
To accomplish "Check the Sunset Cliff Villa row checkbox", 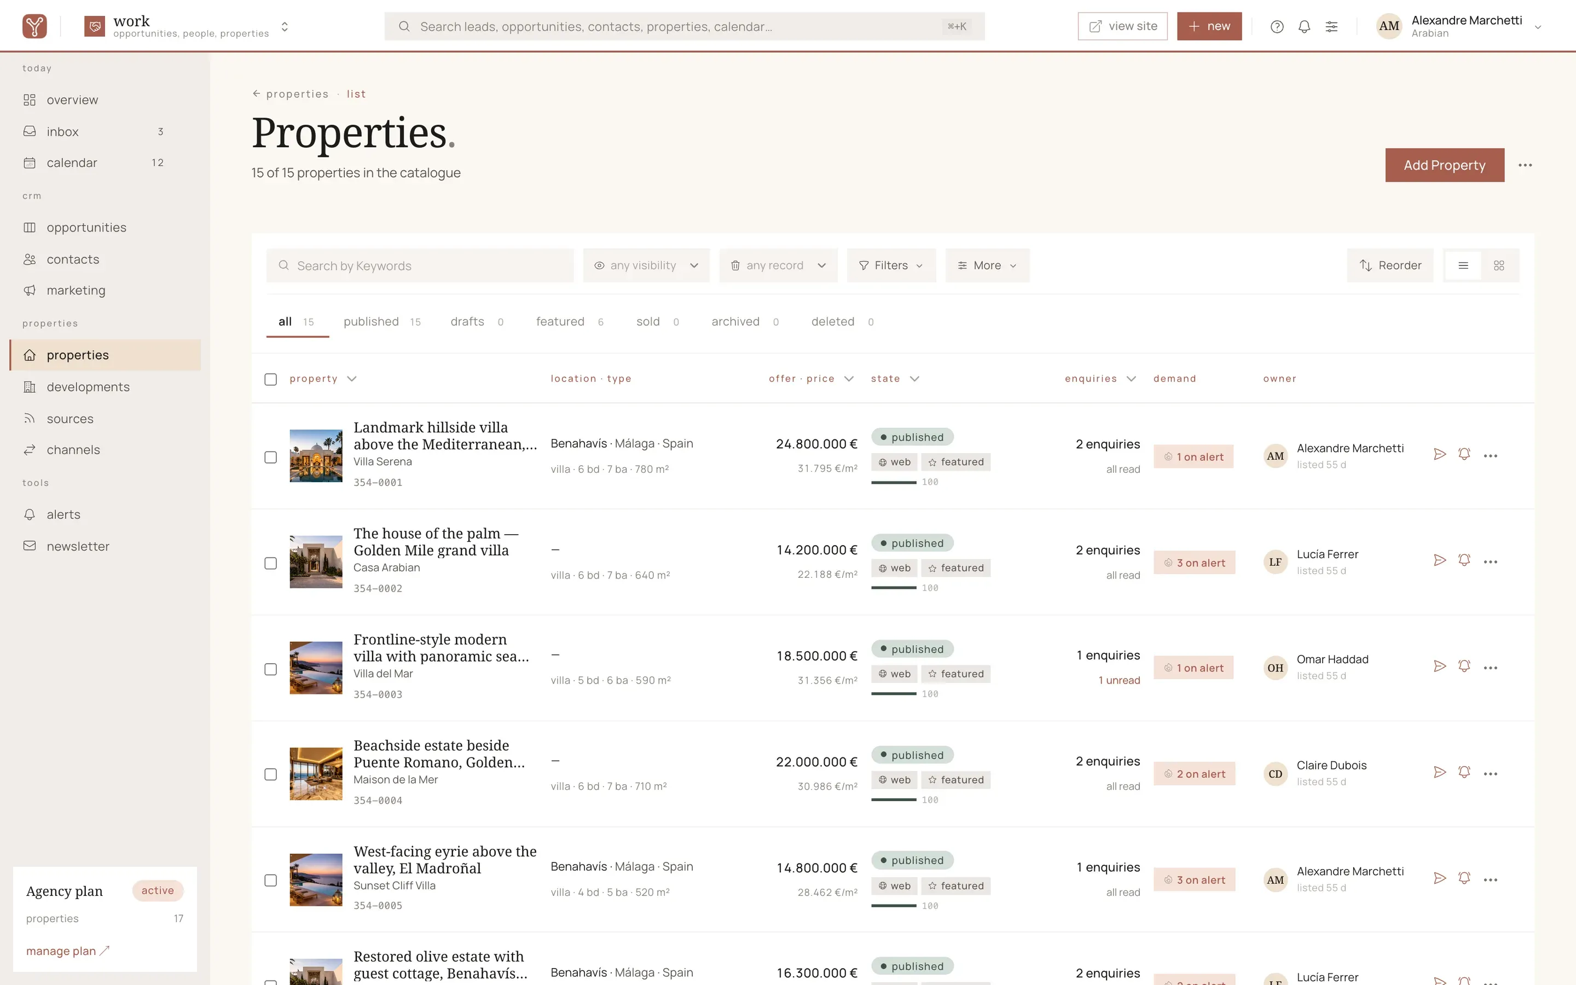I will tap(271, 881).
